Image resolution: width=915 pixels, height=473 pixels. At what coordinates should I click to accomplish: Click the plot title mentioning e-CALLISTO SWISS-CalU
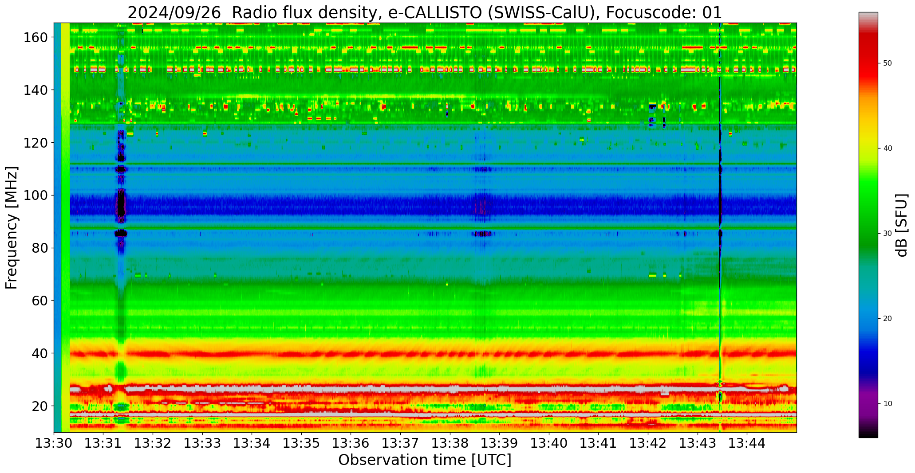pos(425,12)
